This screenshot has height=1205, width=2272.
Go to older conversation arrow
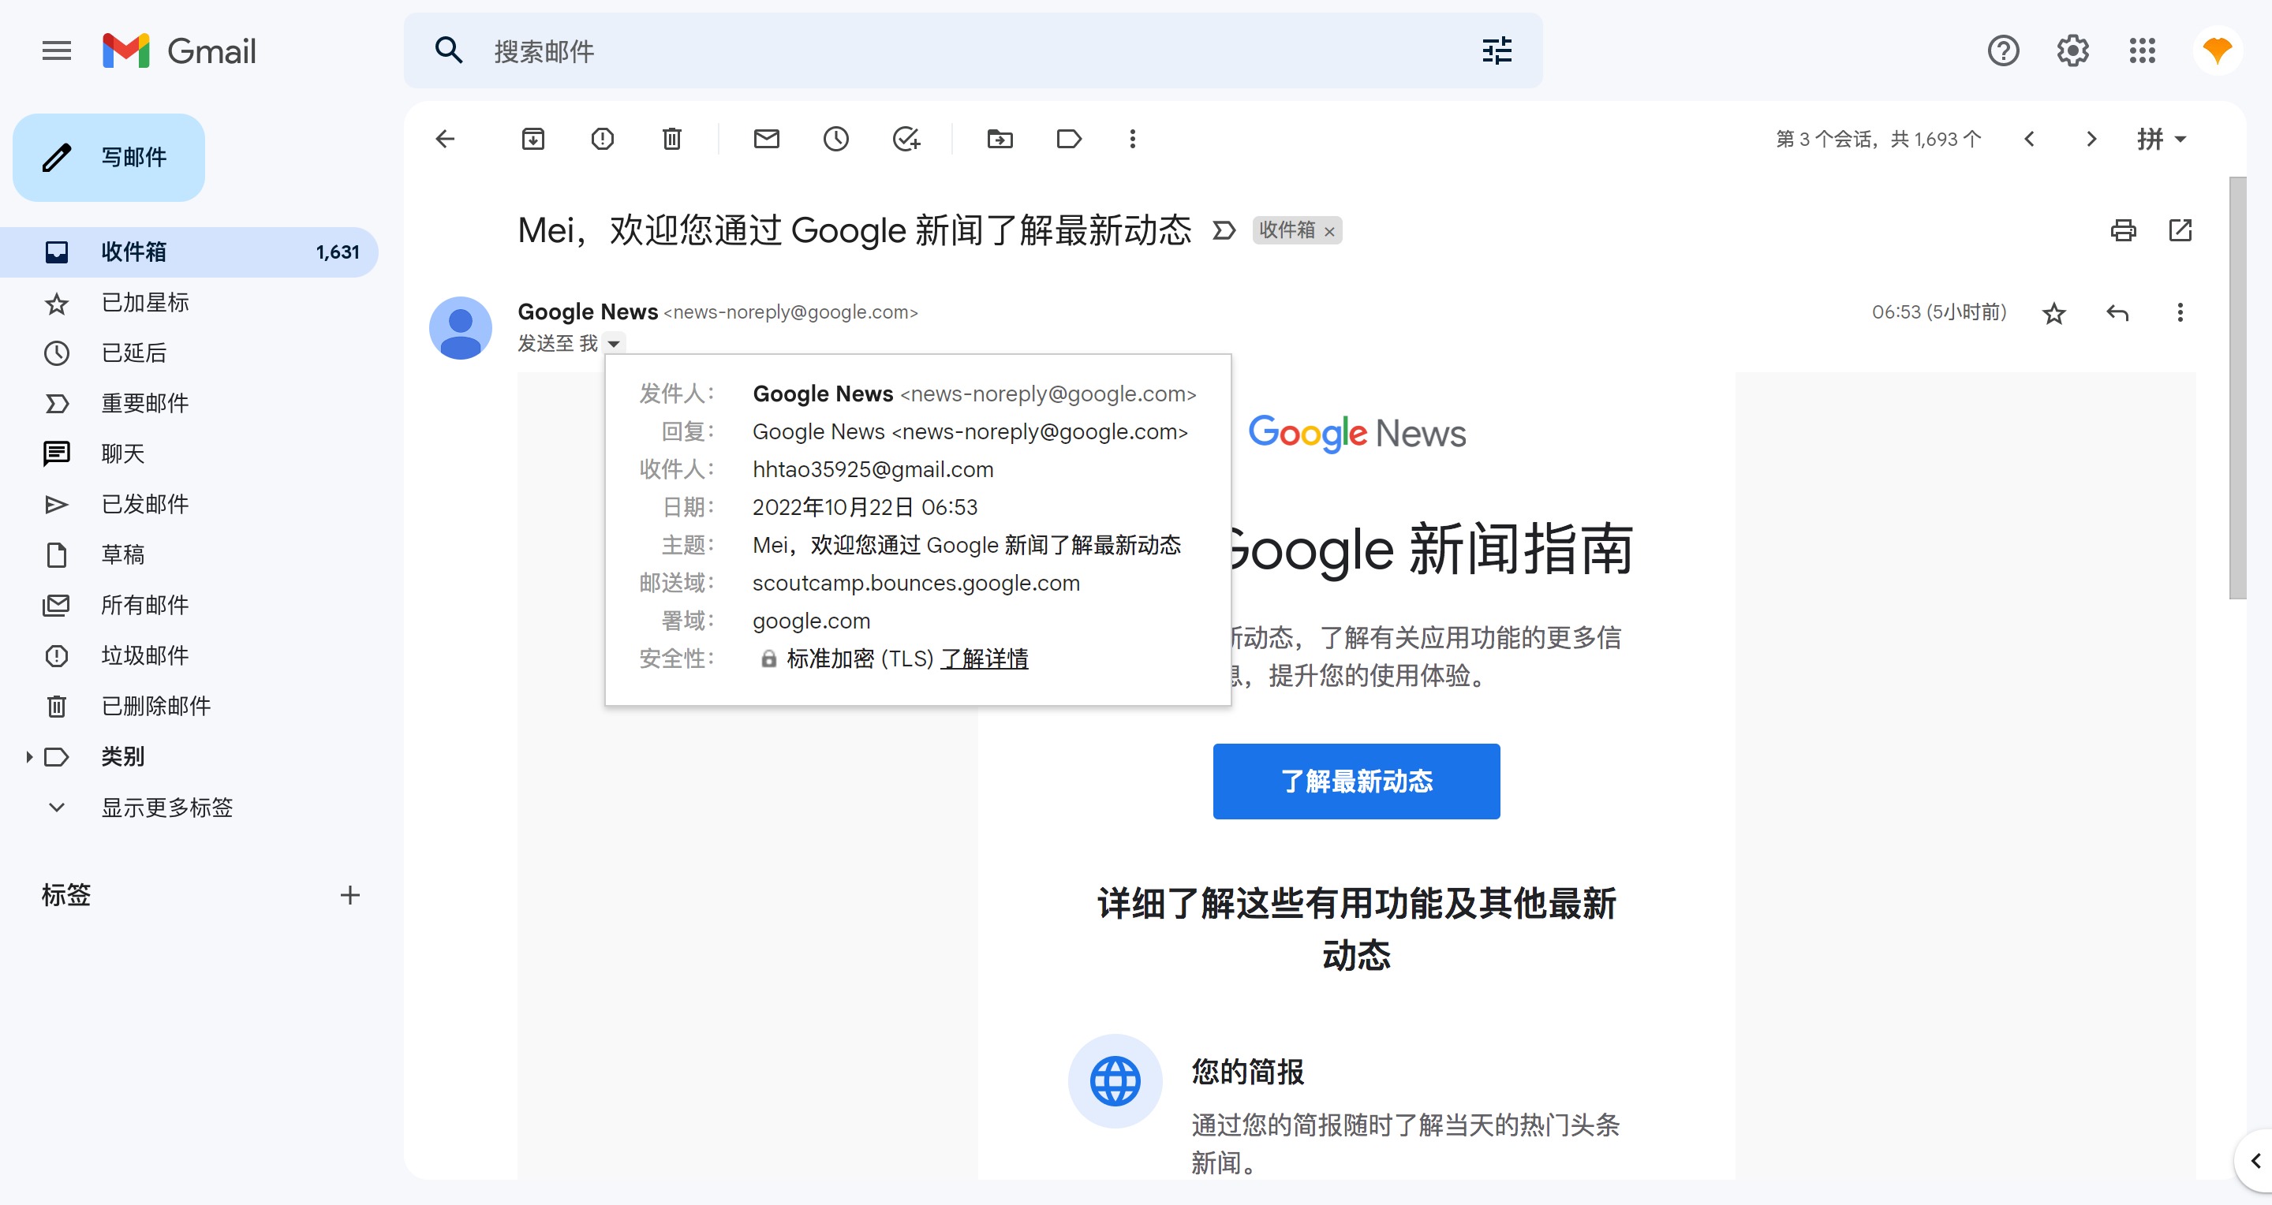tap(2091, 138)
